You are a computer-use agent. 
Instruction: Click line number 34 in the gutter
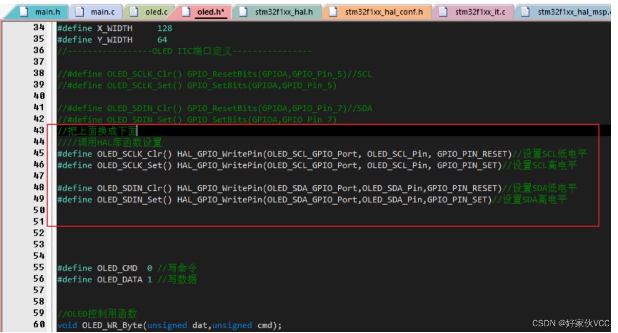[x=39, y=28]
